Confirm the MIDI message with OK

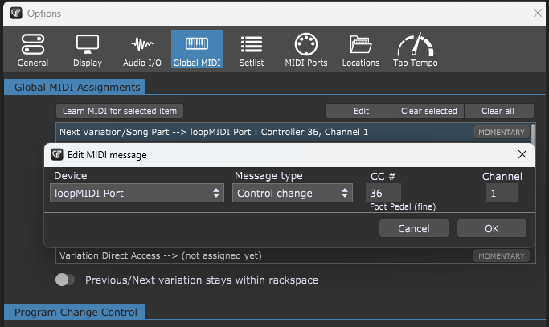[491, 229]
